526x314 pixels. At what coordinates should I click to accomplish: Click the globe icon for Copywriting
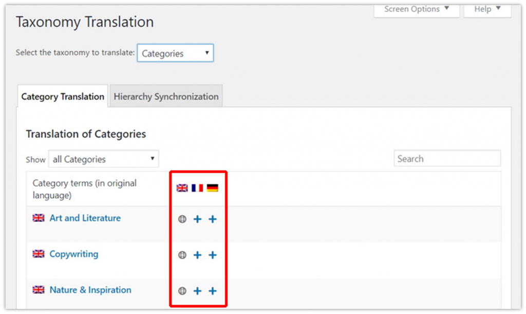point(182,255)
